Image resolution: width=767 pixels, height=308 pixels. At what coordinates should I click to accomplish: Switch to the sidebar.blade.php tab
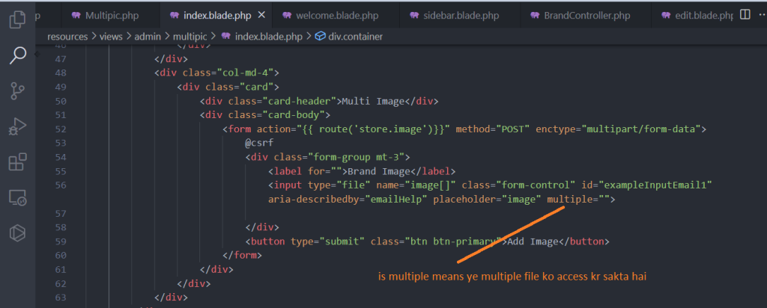(460, 15)
